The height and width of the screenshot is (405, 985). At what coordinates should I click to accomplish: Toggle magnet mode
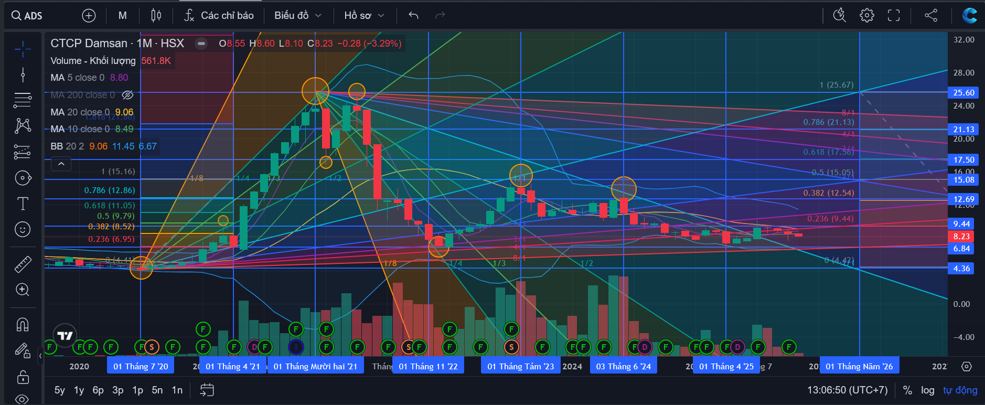tap(23, 325)
